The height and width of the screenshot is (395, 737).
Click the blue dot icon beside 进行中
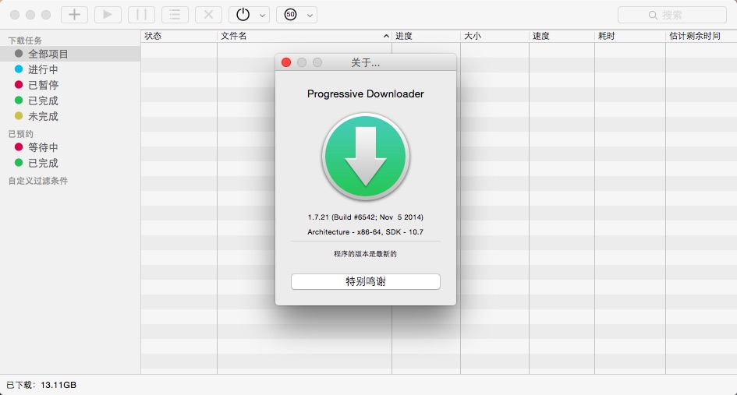19,69
